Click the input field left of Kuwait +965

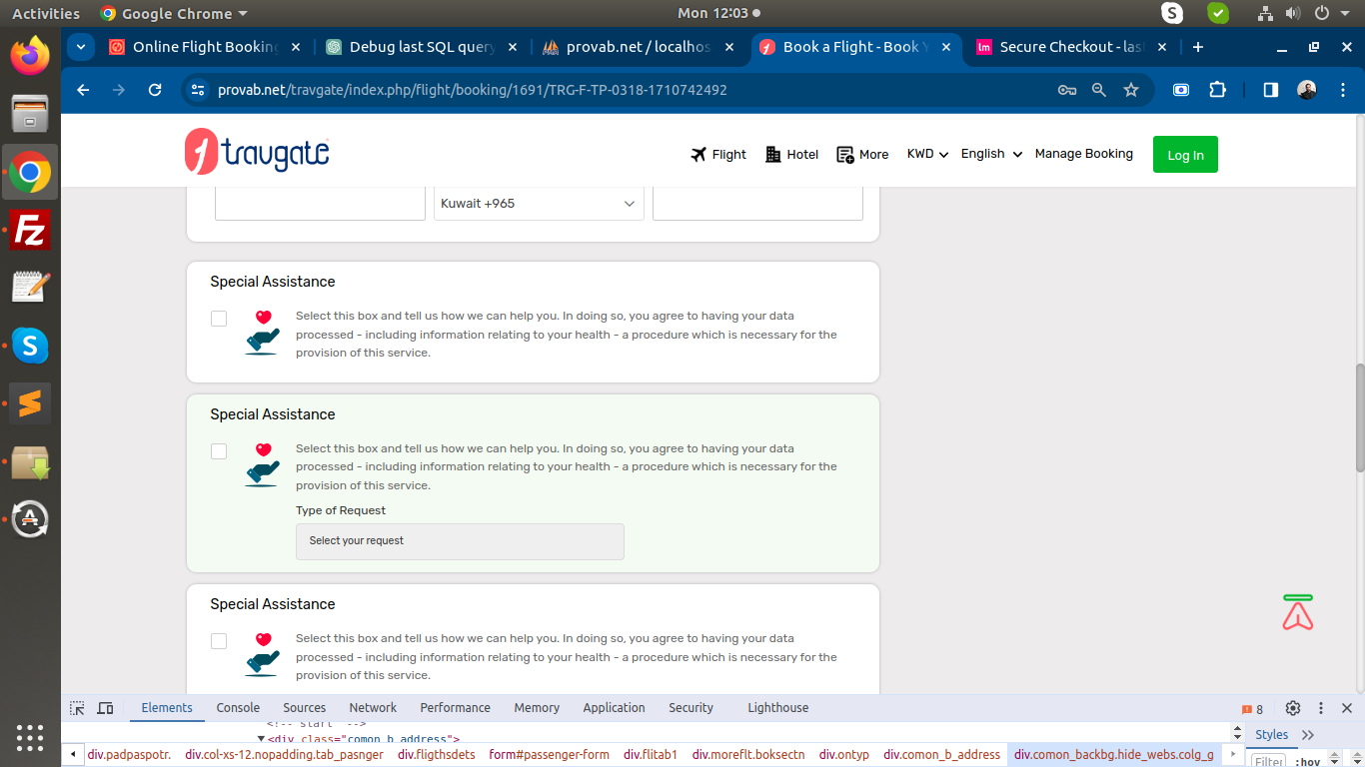pos(320,204)
